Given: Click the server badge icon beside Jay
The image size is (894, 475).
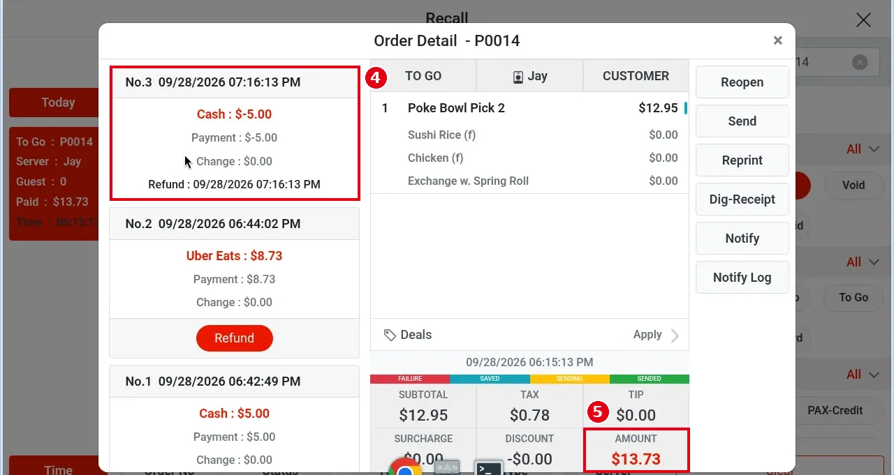Looking at the screenshot, I should pyautogui.click(x=518, y=77).
